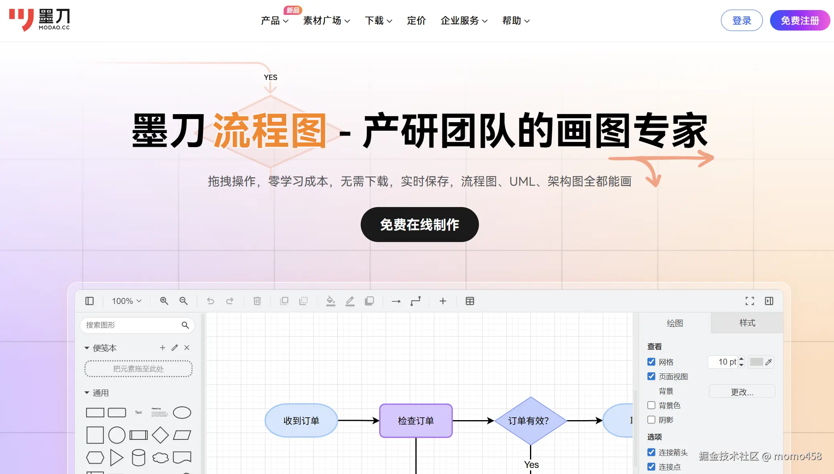This screenshot has width=834, height=474.
Task: Click the zoom out magnifier icon
Action: pos(183,301)
